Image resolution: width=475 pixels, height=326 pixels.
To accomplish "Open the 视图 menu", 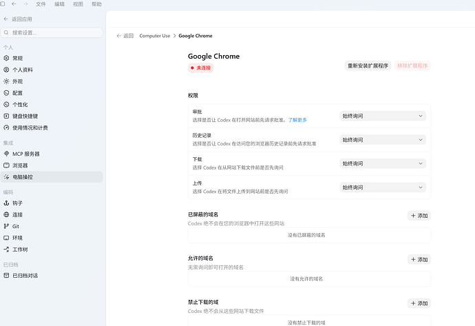I will coord(78,4).
